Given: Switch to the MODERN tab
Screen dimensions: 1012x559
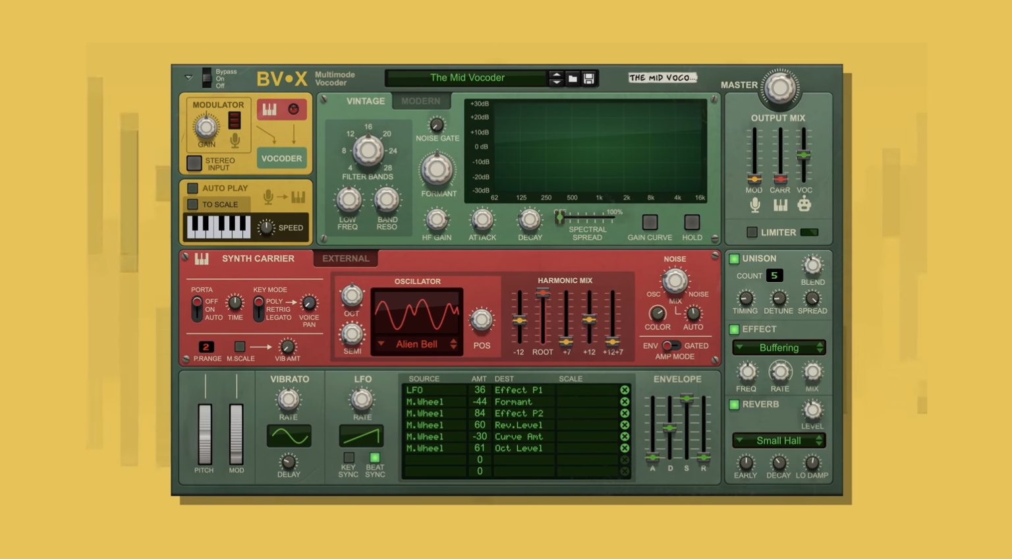Looking at the screenshot, I should [x=422, y=101].
